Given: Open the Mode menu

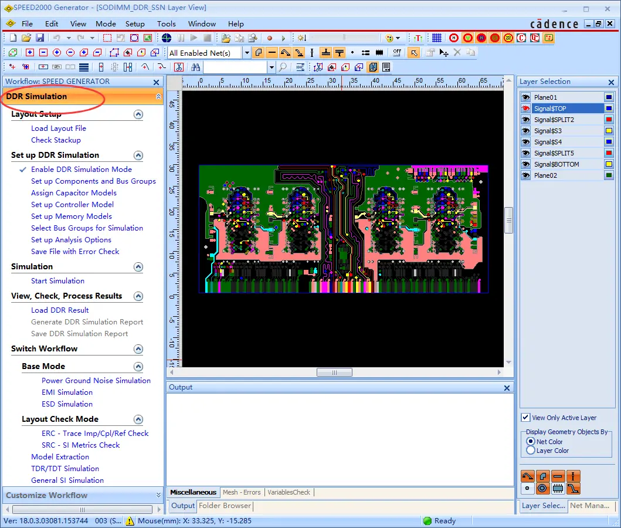Looking at the screenshot, I should click(106, 24).
